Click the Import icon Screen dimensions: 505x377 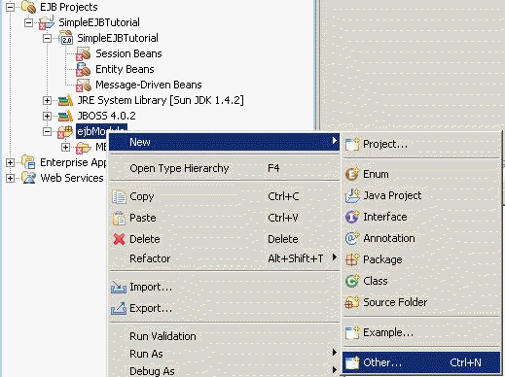[119, 287]
